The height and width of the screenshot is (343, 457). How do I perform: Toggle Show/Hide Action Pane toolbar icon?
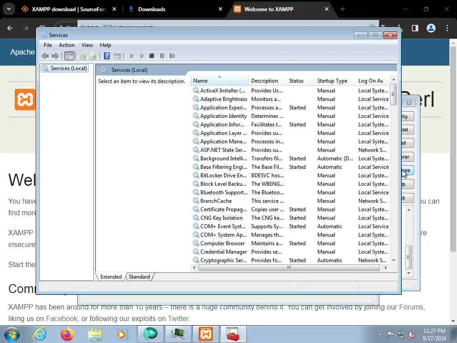coord(117,56)
